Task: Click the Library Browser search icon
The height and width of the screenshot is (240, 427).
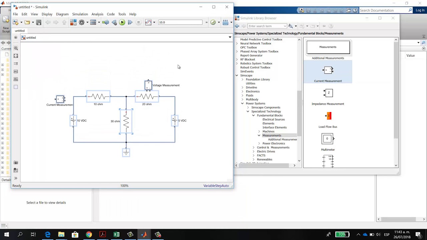Action: pyautogui.click(x=291, y=26)
